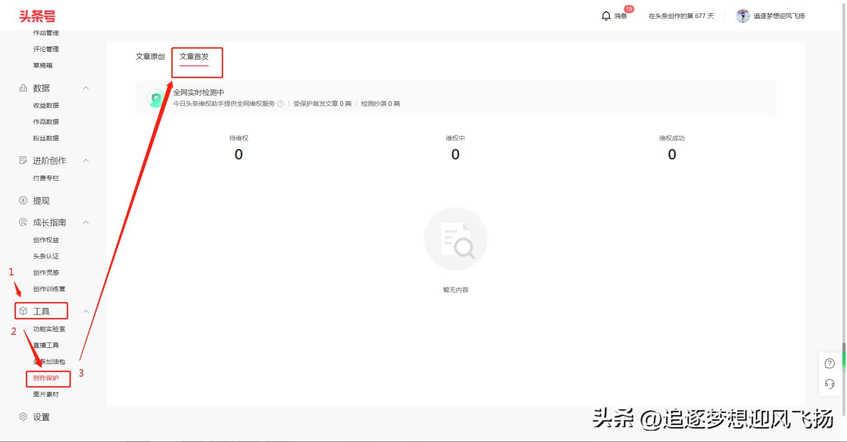Click the 维权成功 count

click(672, 154)
